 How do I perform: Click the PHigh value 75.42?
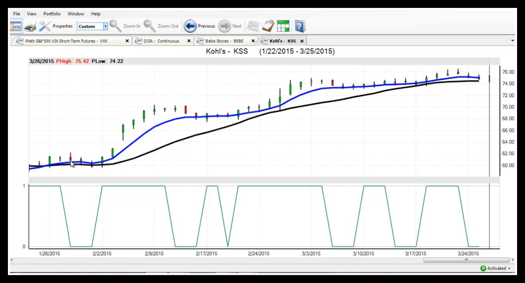[x=82, y=61]
